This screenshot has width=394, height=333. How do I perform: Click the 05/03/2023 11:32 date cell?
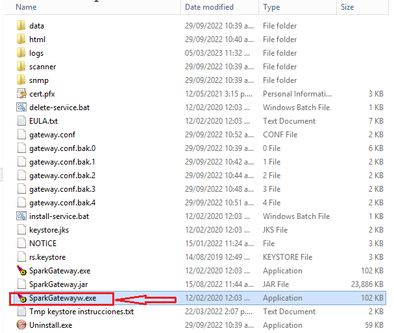click(x=217, y=53)
